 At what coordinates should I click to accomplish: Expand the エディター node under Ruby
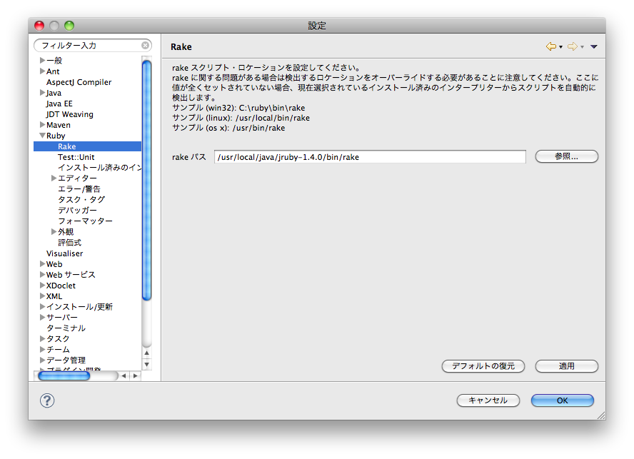(x=54, y=178)
